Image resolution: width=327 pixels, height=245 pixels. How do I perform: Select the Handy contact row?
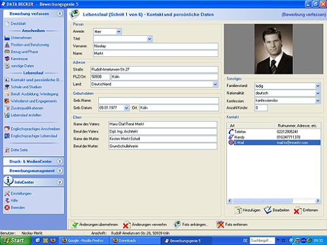(x=274, y=137)
